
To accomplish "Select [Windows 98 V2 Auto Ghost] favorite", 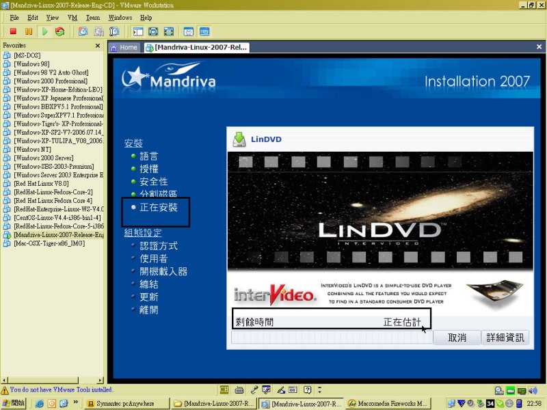I will click(x=51, y=72).
